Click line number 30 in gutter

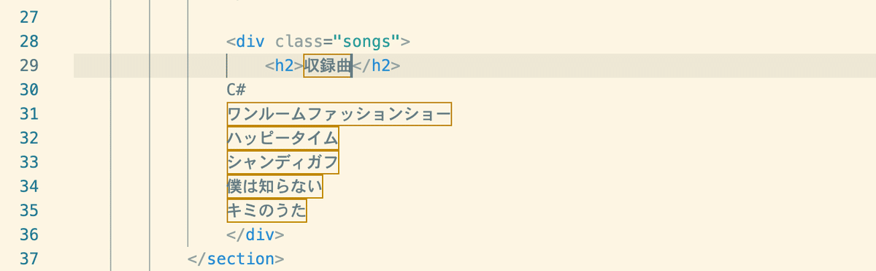click(28, 89)
